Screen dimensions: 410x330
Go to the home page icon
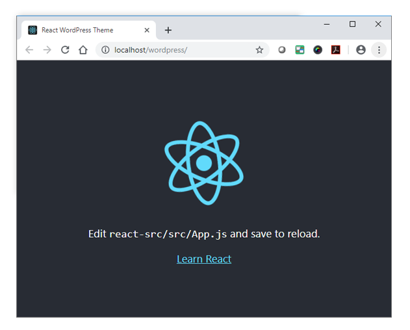point(83,49)
